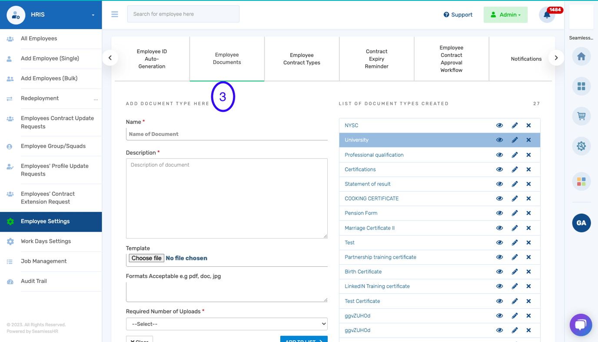598x342 pixels.
Task: Choose a file for the Template
Action: [x=146, y=258]
